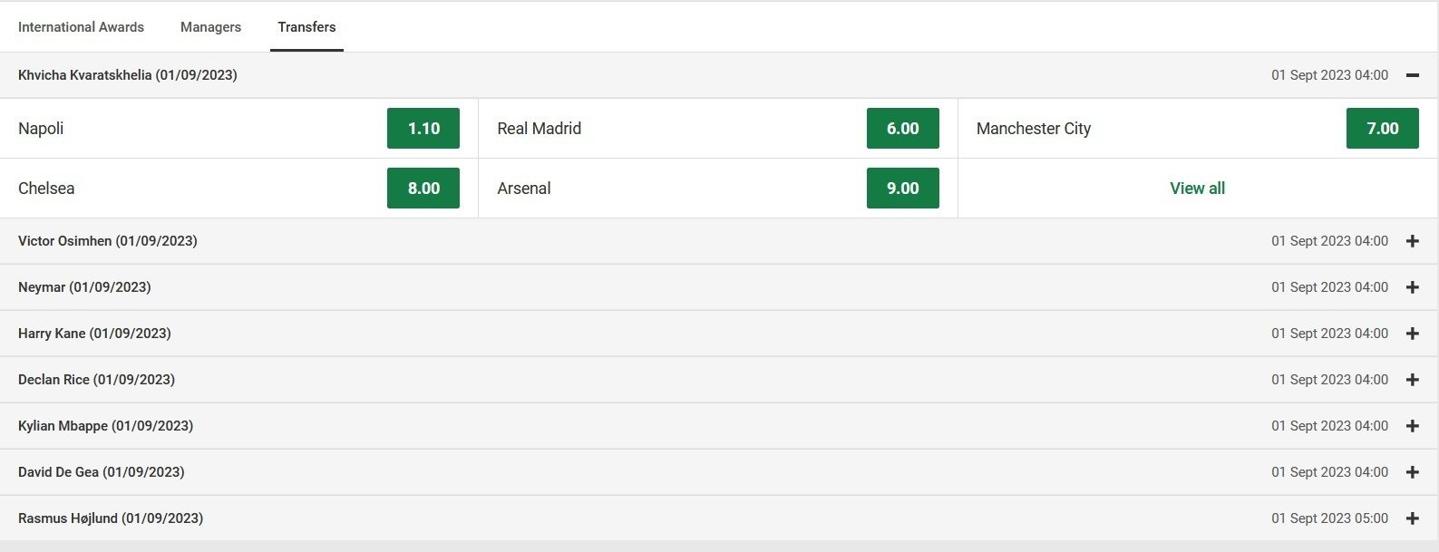
Task: Pick Manchester City at 7.00 odds
Action: pos(1382,129)
